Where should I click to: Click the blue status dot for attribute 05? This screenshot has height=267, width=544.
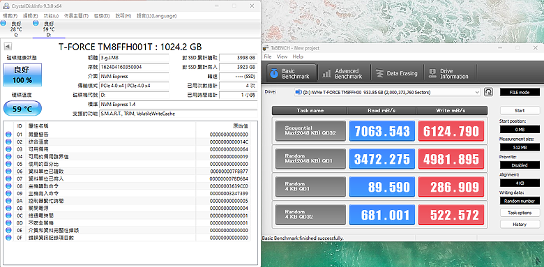pos(8,164)
